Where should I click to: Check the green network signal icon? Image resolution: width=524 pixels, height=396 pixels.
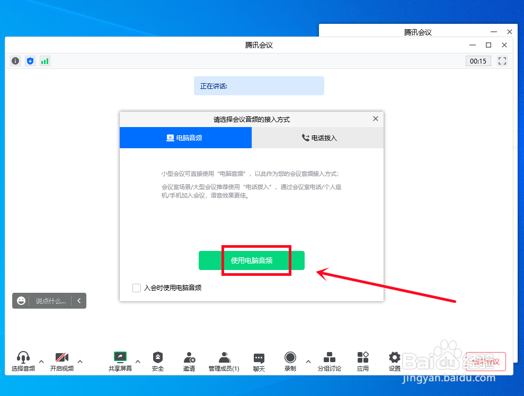point(45,61)
